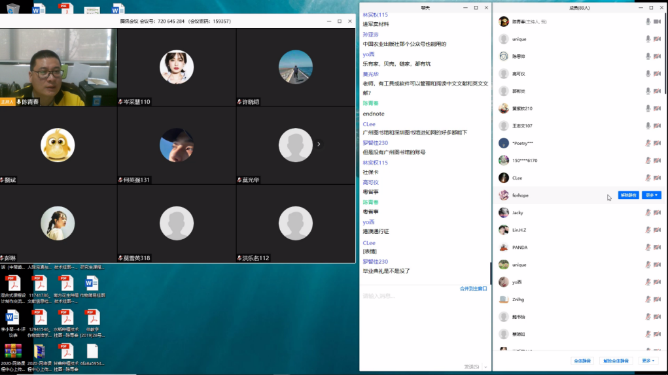
Task: Click the 全体静音 mute-all button
Action: point(582,361)
